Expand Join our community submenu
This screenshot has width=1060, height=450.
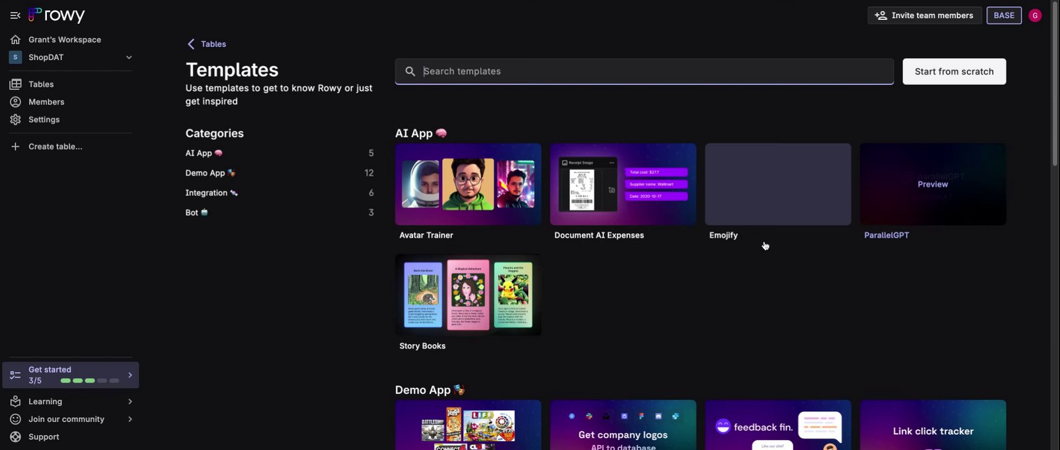[x=130, y=419]
